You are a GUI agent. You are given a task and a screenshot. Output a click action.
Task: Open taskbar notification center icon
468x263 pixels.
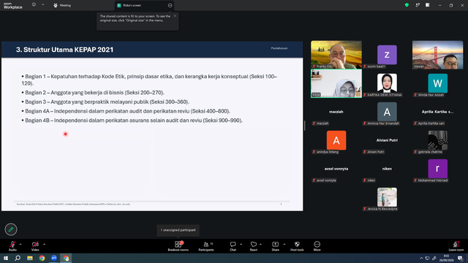point(460,258)
